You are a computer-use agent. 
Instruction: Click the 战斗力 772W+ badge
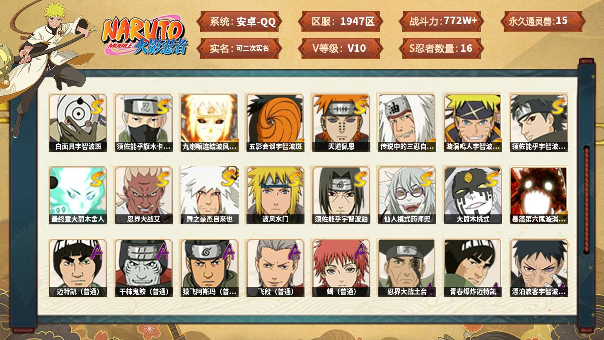tap(441, 21)
